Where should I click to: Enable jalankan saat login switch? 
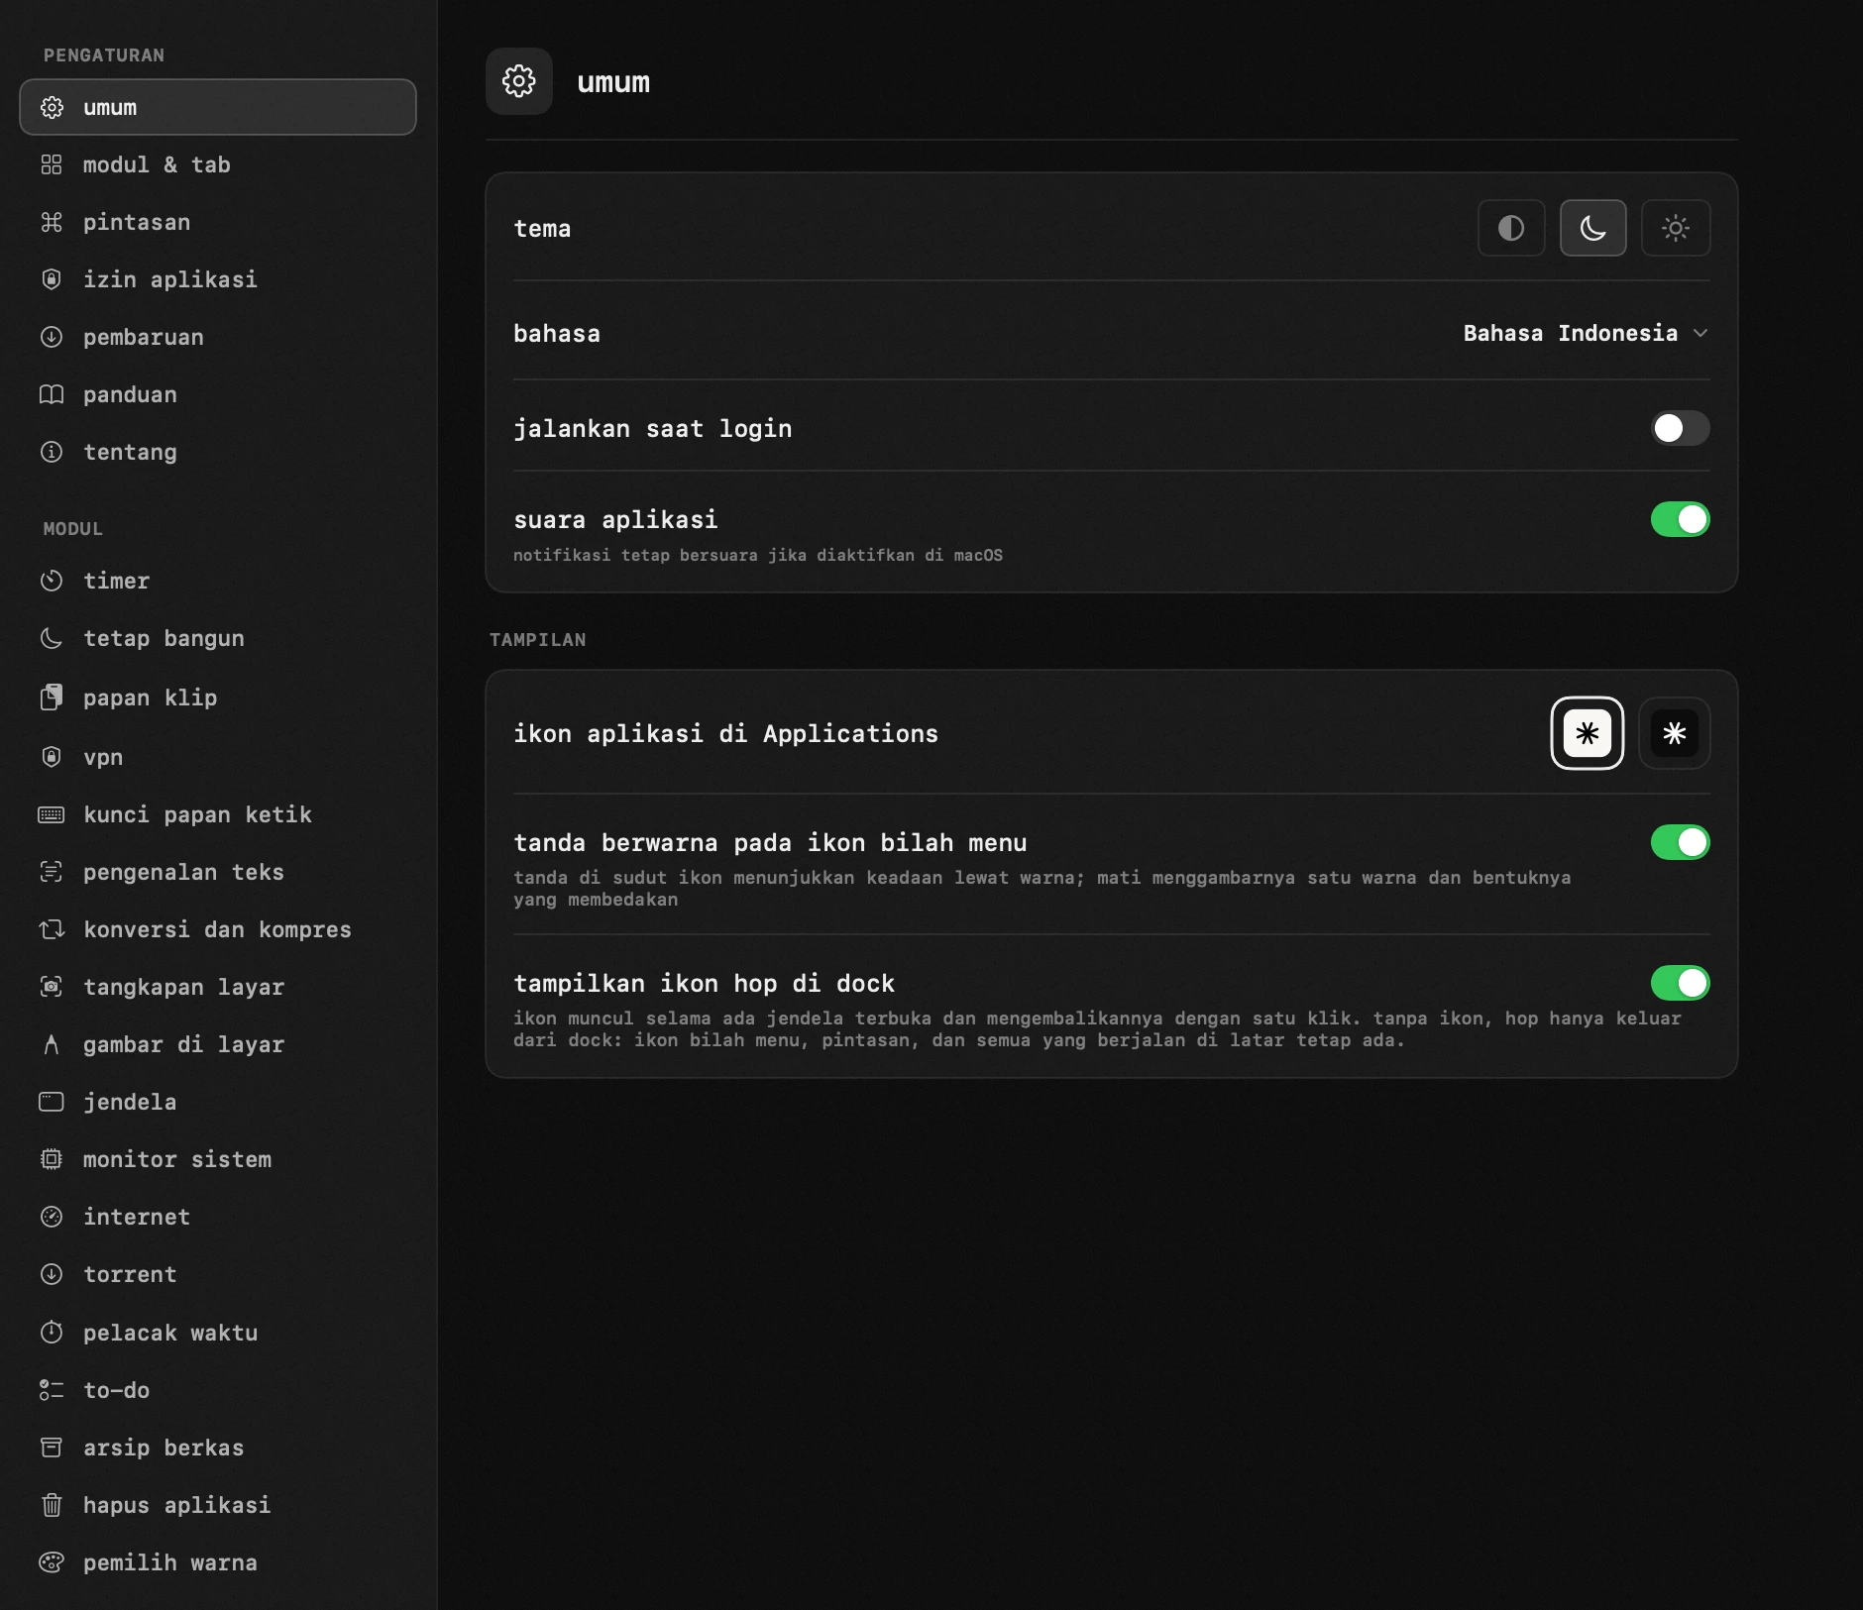click(1681, 428)
